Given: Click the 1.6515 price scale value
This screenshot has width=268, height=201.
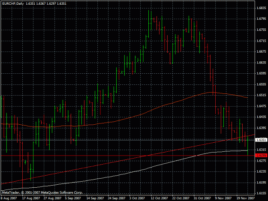Looking at the screenshot, I should [x=262, y=95].
